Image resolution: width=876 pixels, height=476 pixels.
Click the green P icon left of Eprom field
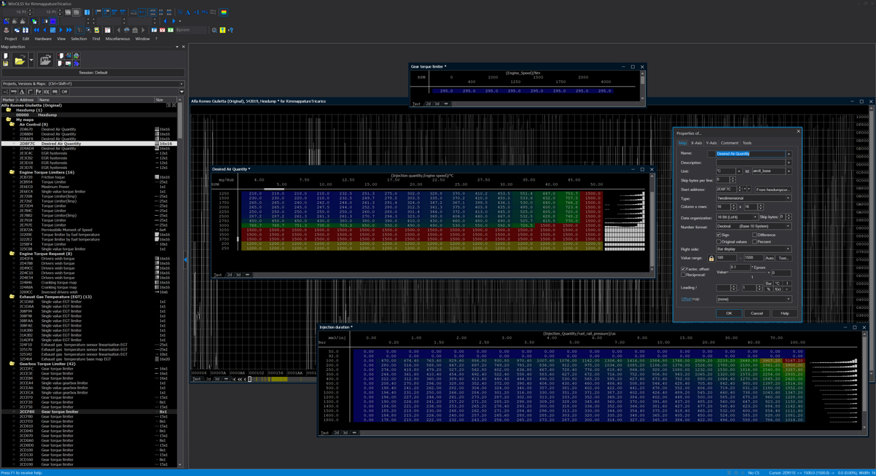(170, 30)
